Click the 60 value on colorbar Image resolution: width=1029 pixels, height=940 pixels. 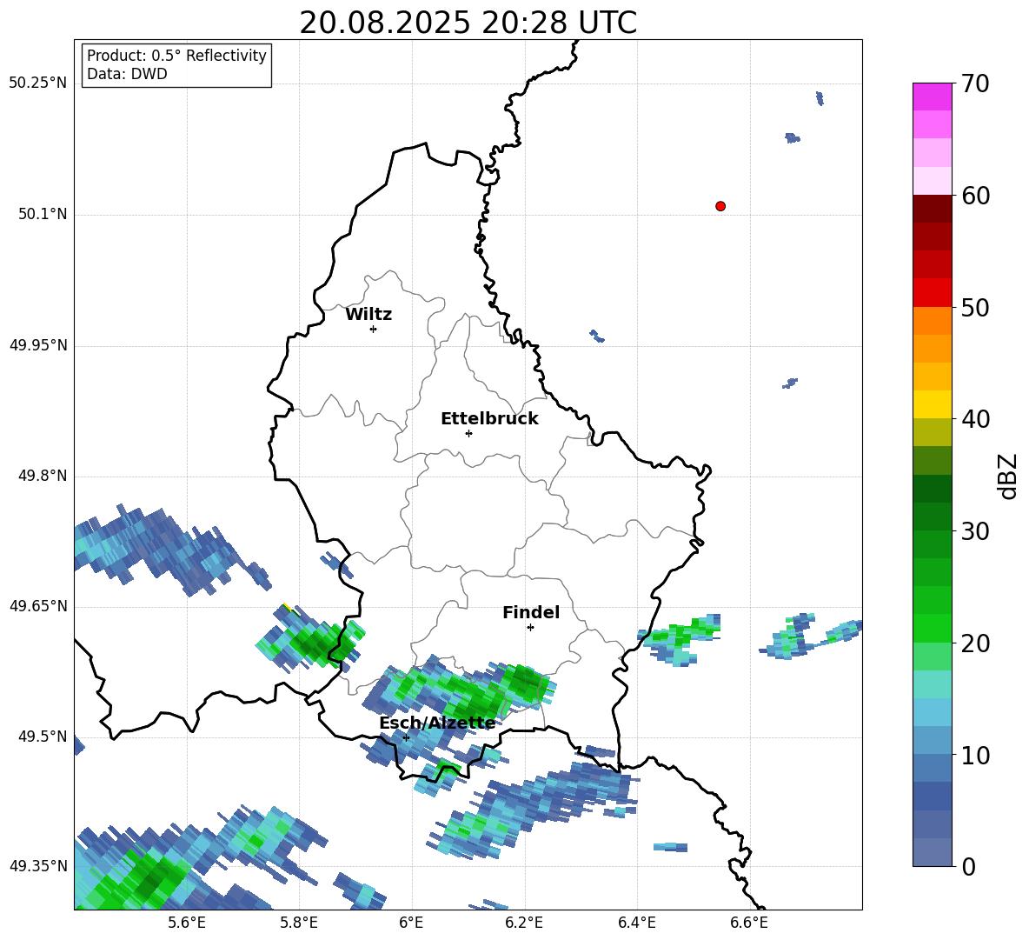tap(975, 196)
